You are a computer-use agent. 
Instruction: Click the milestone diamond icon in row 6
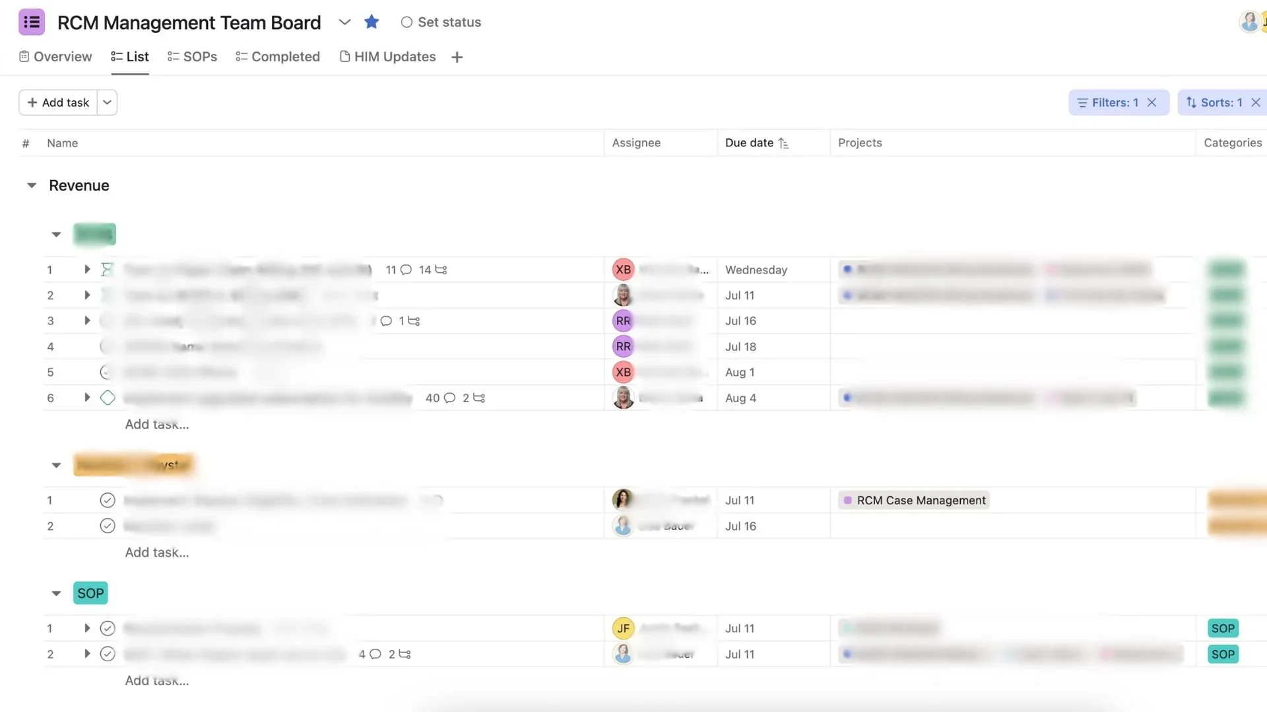pos(108,398)
